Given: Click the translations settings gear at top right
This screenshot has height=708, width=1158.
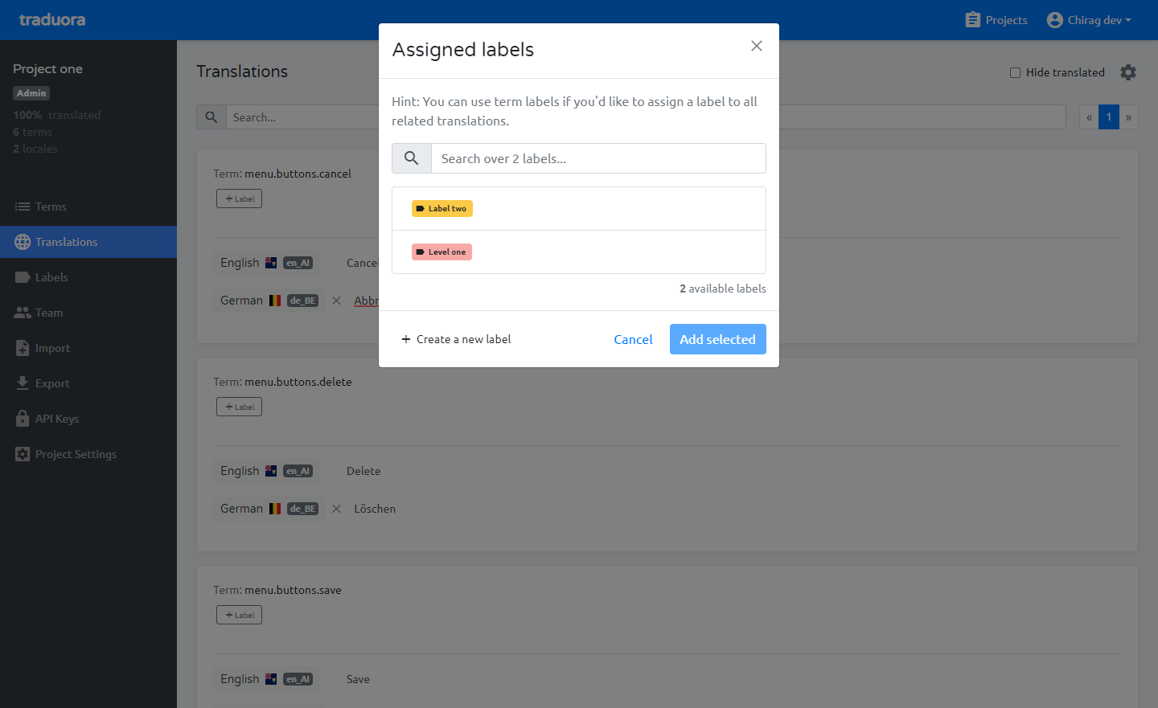Looking at the screenshot, I should [1128, 72].
